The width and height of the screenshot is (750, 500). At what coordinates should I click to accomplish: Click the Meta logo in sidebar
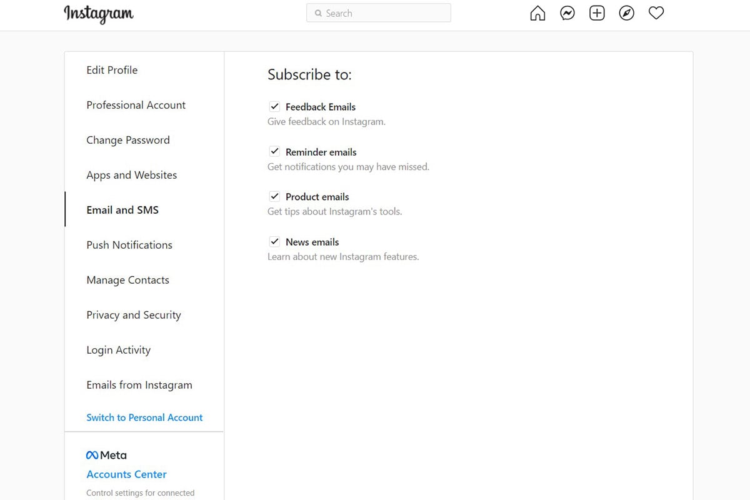(x=106, y=456)
